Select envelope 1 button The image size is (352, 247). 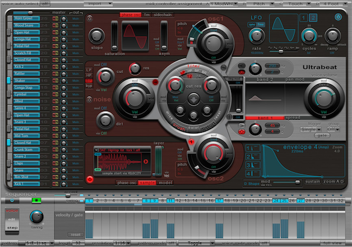point(253,148)
